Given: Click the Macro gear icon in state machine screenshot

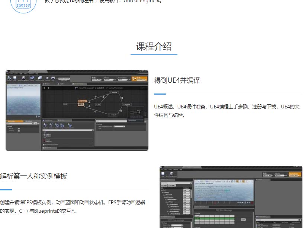Looking at the screenshot, I should coord(57,125).
